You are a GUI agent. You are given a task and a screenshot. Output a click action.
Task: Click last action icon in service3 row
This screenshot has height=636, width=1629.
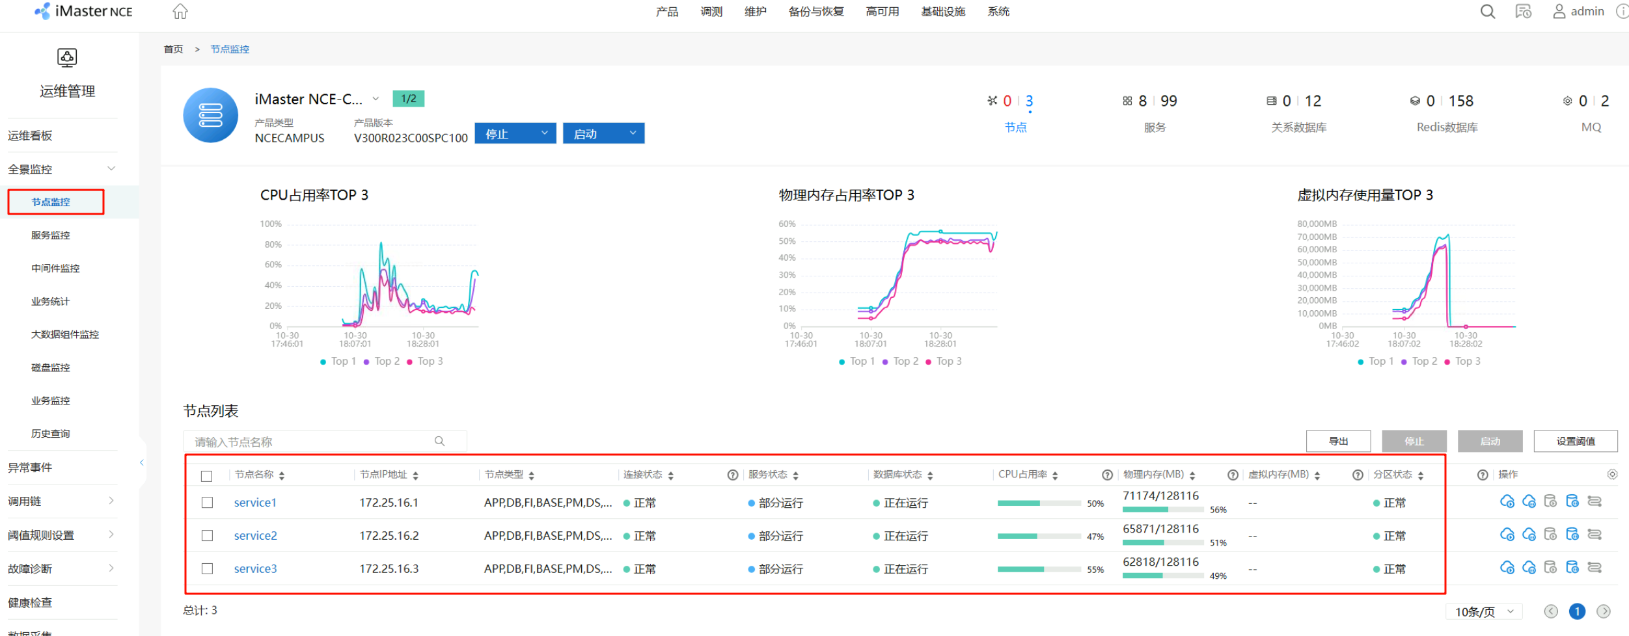(x=1595, y=568)
